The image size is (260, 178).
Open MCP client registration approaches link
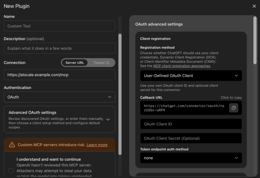(x=182, y=66)
